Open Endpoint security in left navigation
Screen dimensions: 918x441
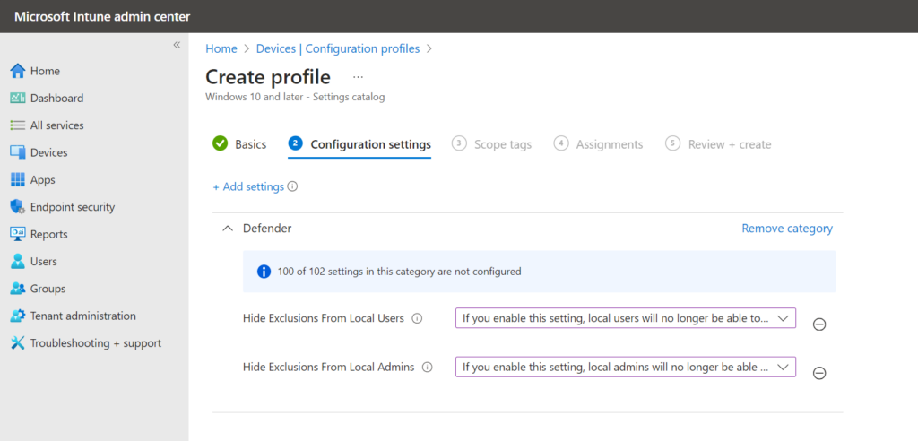[x=73, y=207]
